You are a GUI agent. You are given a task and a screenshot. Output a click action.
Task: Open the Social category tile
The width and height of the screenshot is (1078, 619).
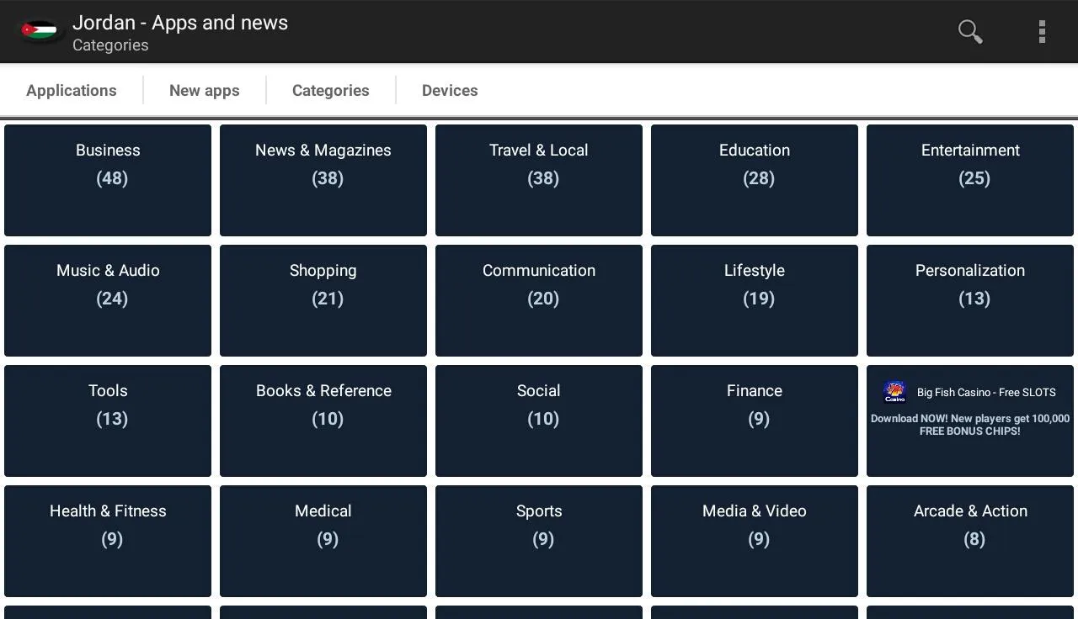pos(539,421)
